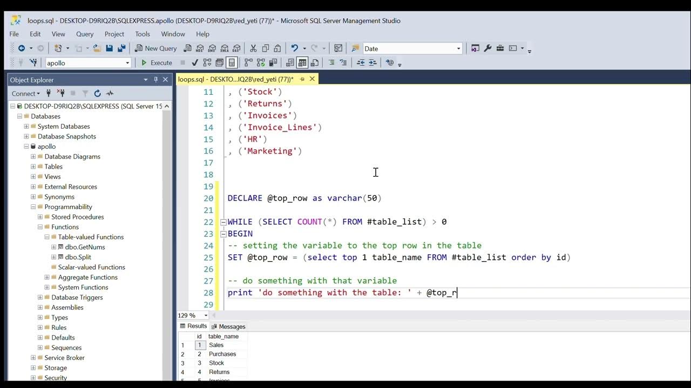Switch to the Messages tab
This screenshot has width=691, height=388.
click(x=228, y=327)
